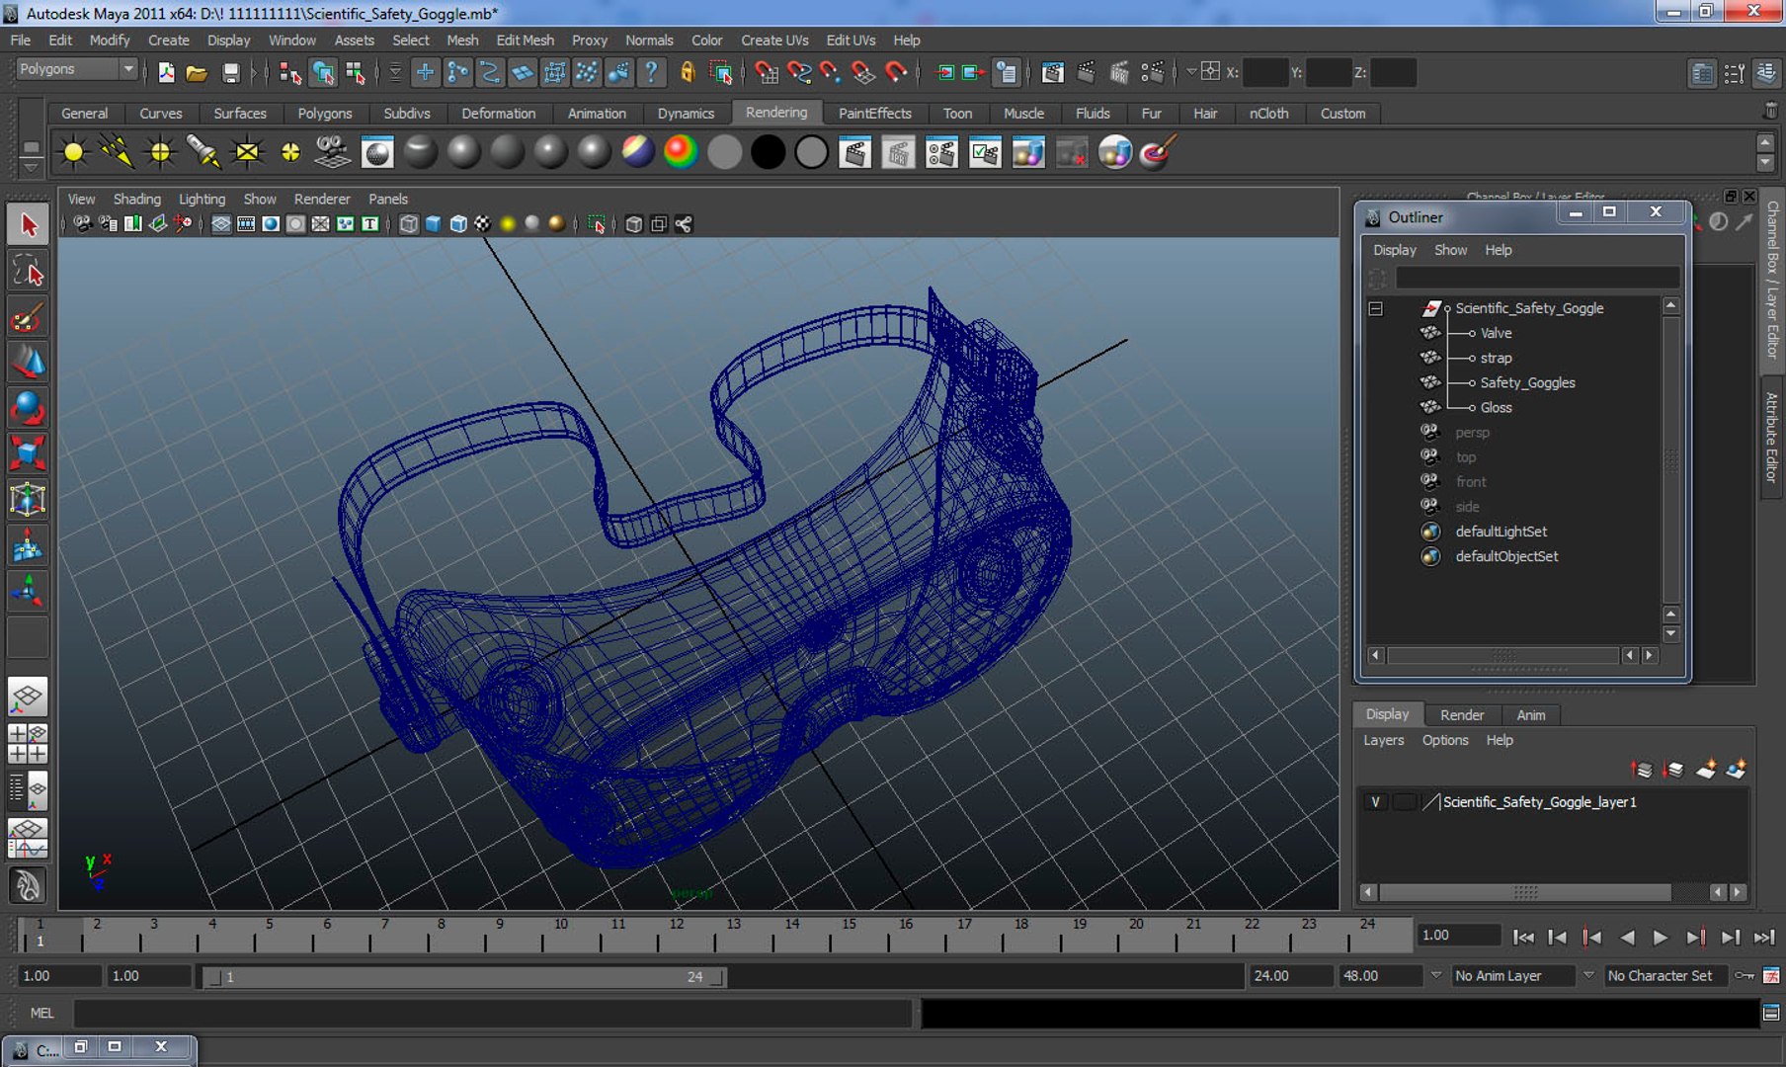This screenshot has width=1786, height=1067.
Task: Toggle MEL command line language label
Action: [41, 1013]
